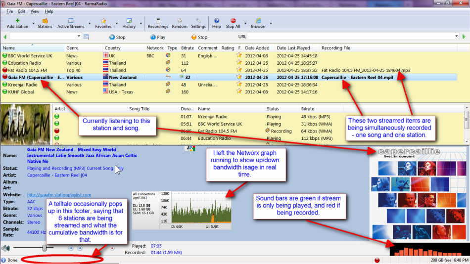
Task: Click the list icon next to search box
Action: (86, 37)
